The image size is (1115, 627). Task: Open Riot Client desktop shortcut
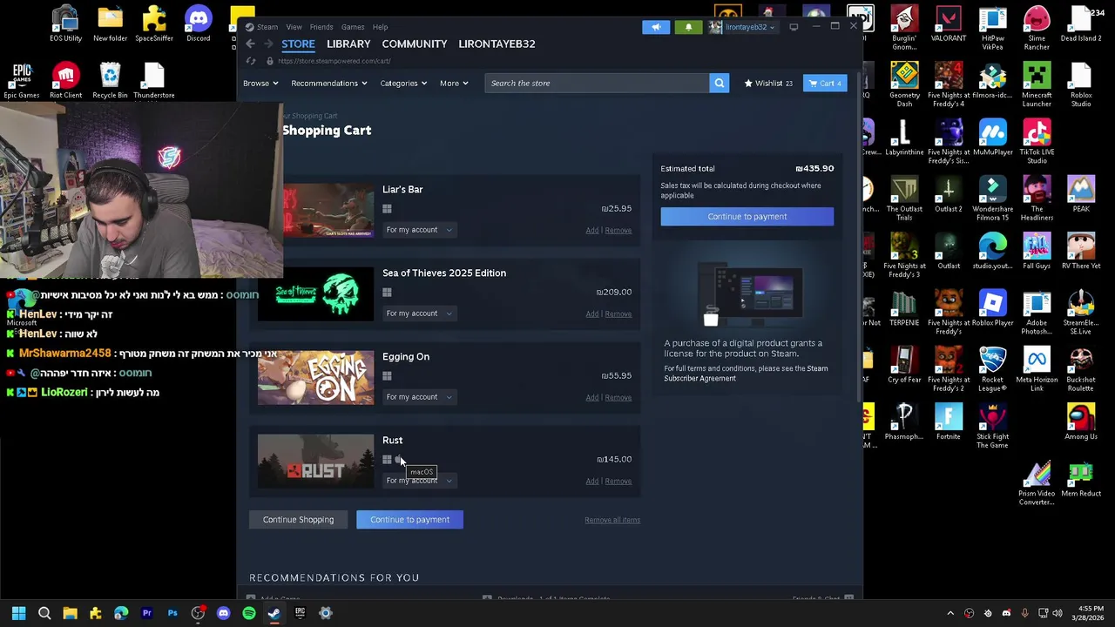65,80
